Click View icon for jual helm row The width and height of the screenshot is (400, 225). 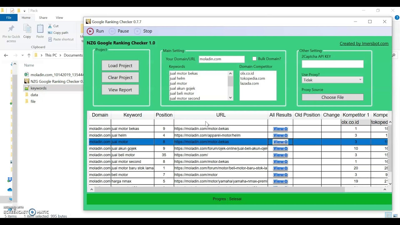(x=280, y=135)
